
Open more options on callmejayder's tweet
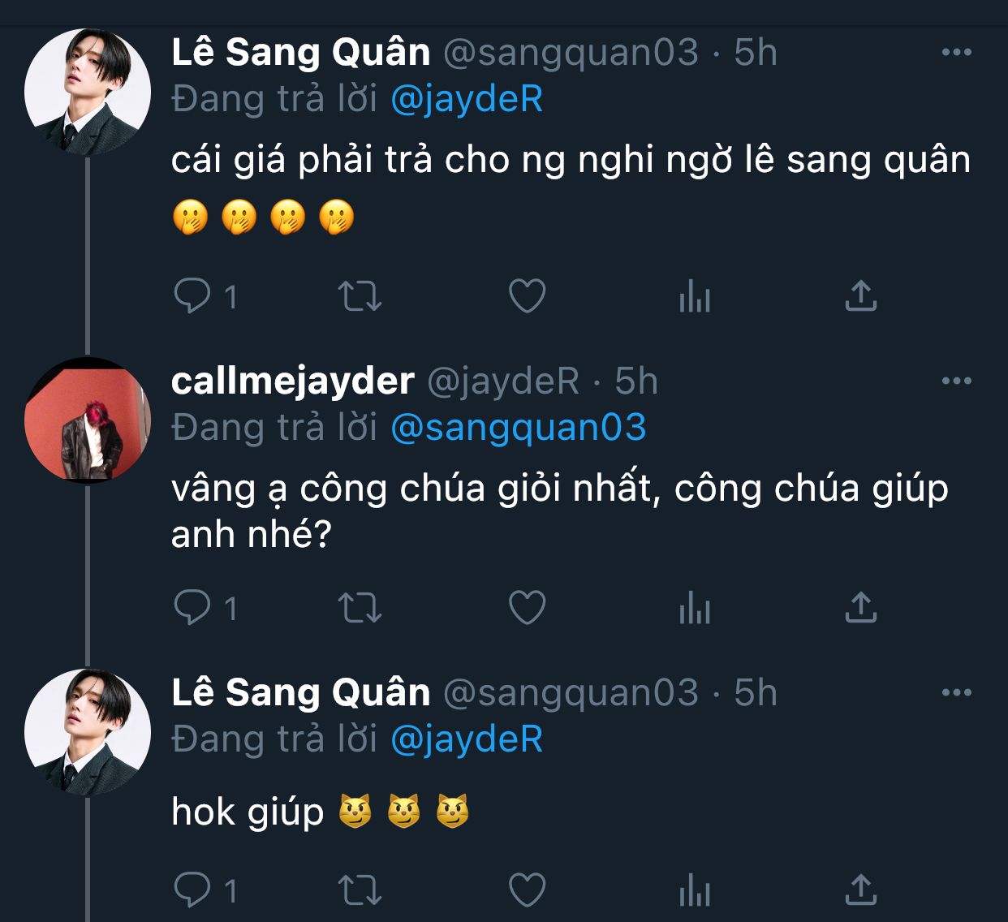point(956,381)
